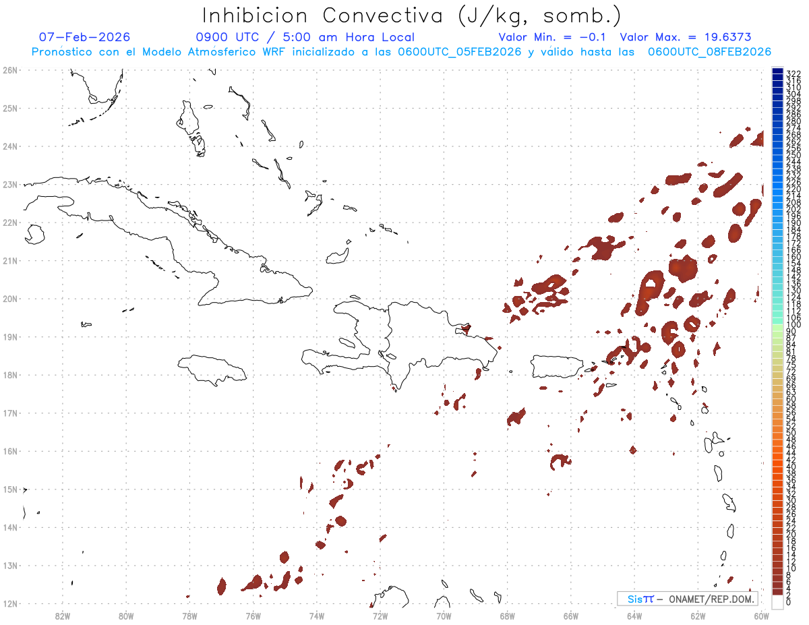Click the 14N latitude label

click(x=10, y=527)
